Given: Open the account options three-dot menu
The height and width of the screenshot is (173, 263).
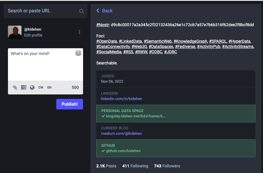Looking at the screenshot, I should (x=80, y=32).
